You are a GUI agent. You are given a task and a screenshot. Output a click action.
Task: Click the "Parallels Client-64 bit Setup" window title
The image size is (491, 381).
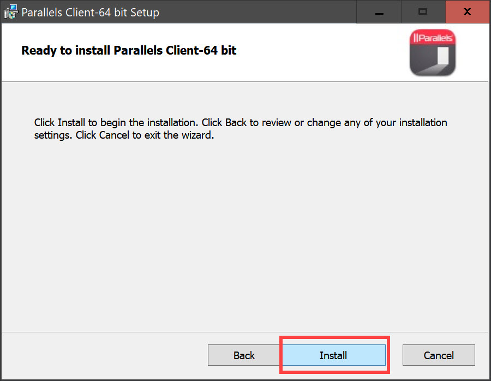(90, 13)
